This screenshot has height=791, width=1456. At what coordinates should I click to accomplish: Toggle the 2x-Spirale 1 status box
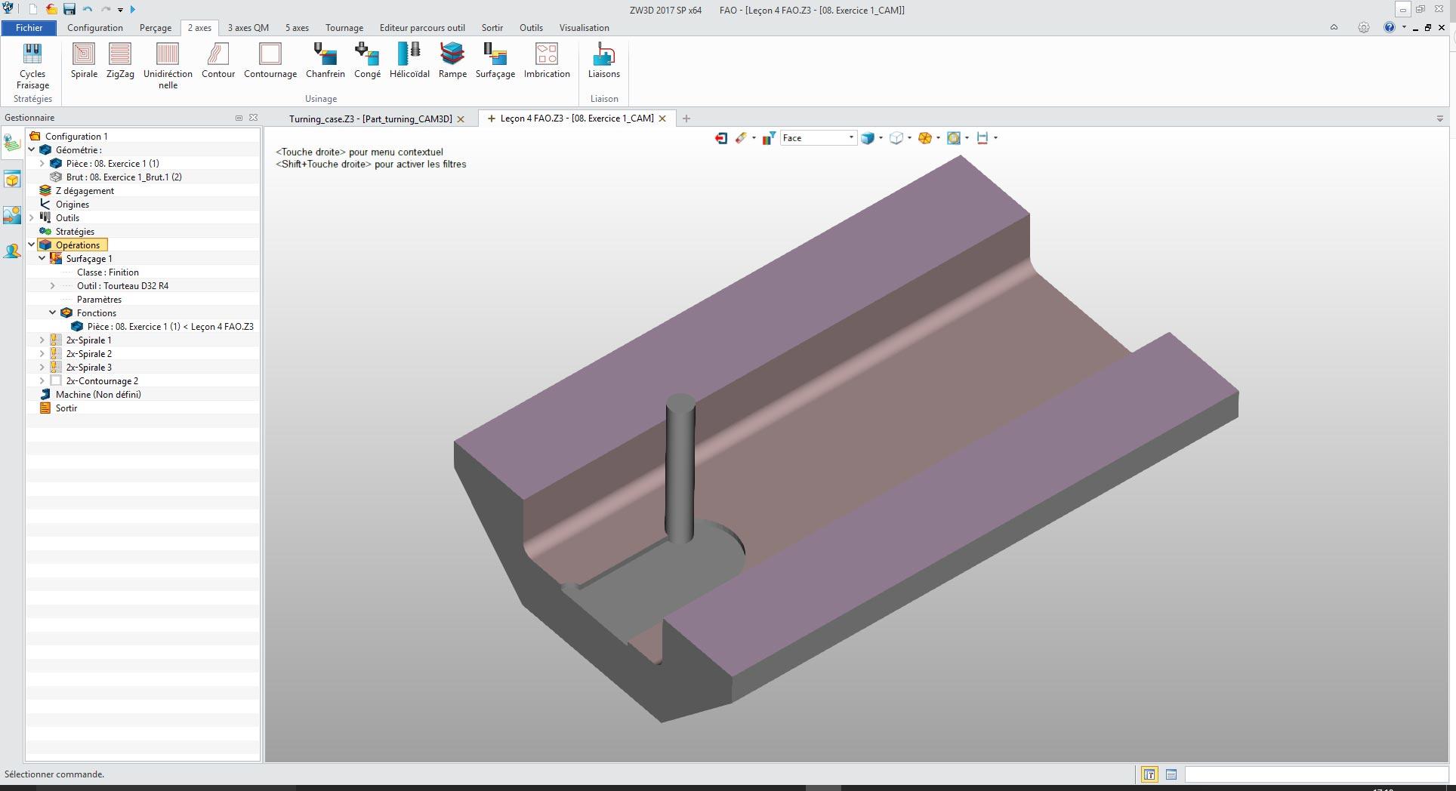click(55, 340)
